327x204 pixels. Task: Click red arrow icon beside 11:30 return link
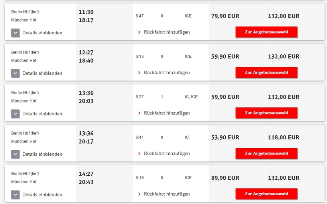pos(139,32)
